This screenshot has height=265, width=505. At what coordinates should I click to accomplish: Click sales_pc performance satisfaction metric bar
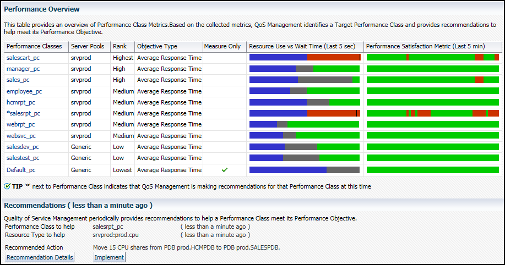pyautogui.click(x=432, y=80)
